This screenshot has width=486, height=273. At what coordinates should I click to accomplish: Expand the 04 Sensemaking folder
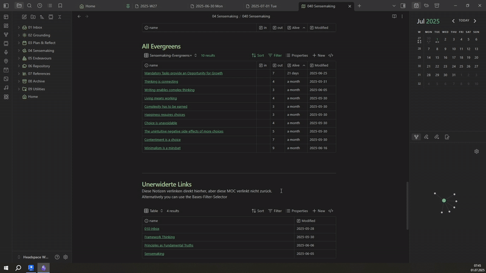pos(19,51)
